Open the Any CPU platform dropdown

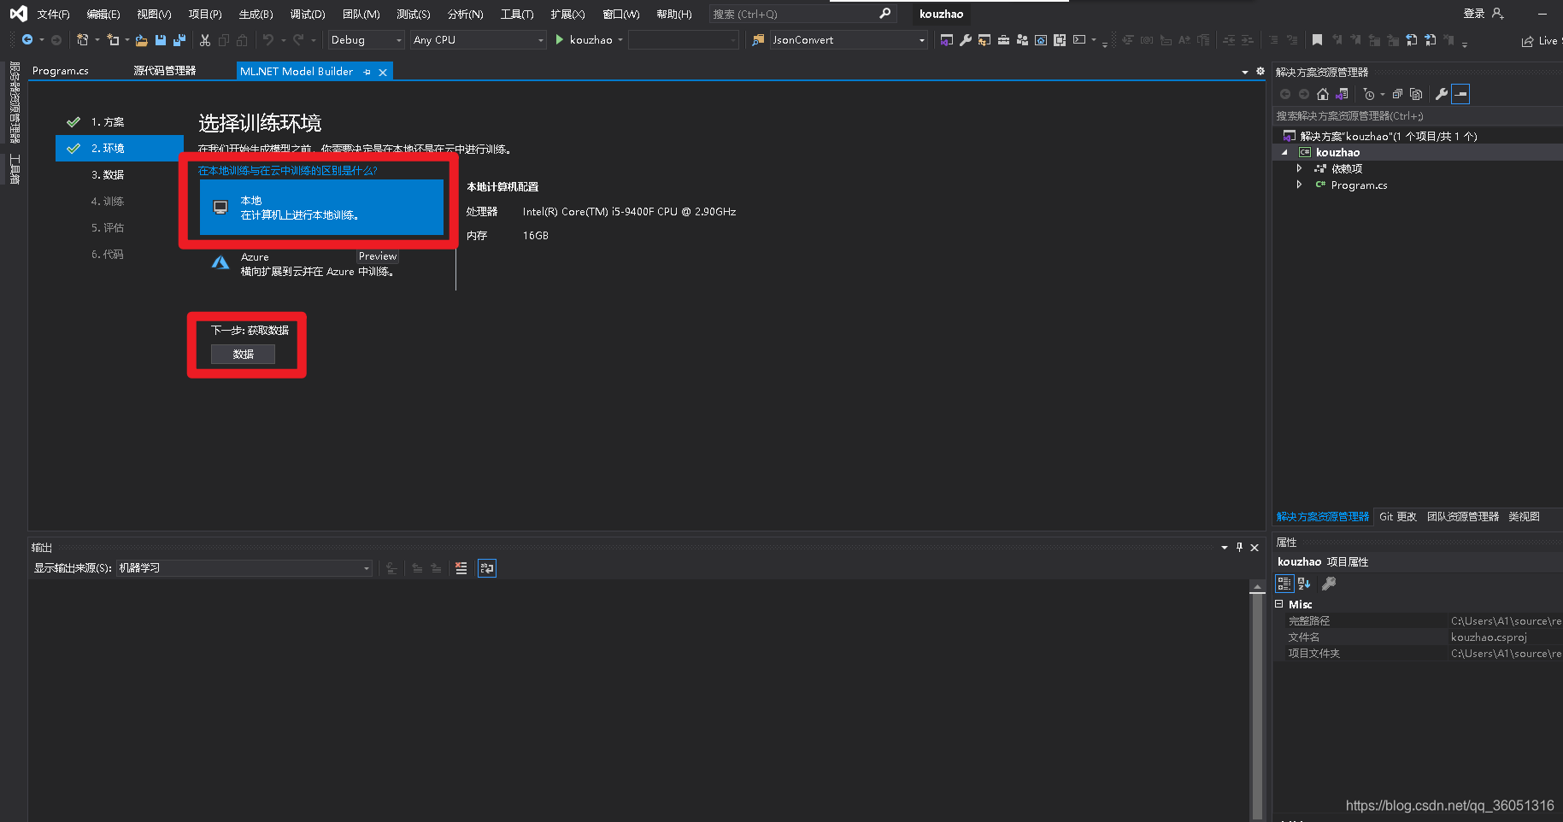478,40
